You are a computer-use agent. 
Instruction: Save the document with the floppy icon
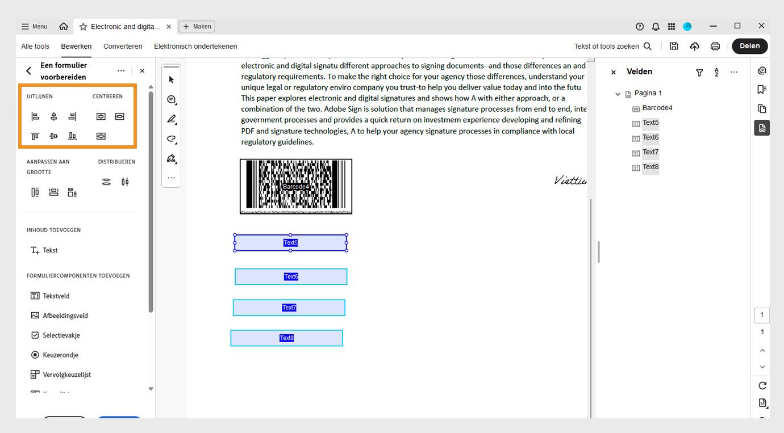pyautogui.click(x=674, y=46)
